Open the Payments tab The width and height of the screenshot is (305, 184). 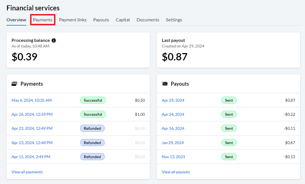tap(42, 20)
